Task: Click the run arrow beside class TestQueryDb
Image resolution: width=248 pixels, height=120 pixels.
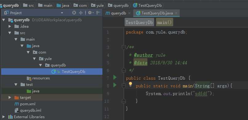Action: click(x=115, y=77)
